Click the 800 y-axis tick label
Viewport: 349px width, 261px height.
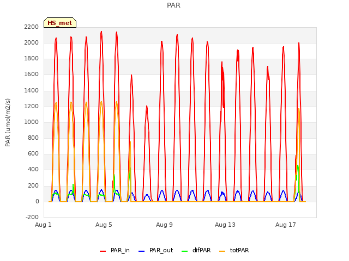pyautogui.click(x=33, y=138)
